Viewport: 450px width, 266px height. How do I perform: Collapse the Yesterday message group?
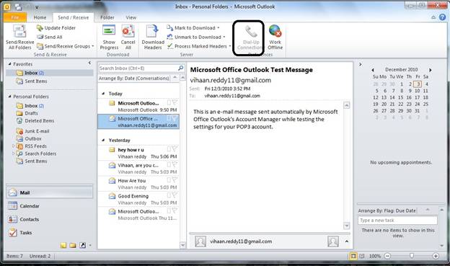point(103,140)
